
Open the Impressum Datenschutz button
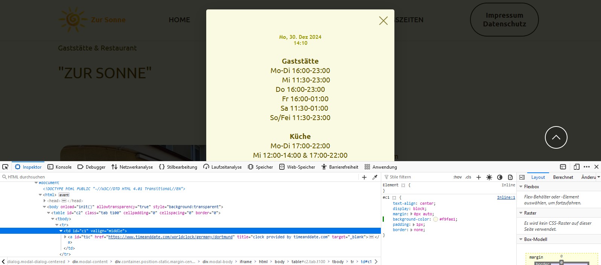pyautogui.click(x=504, y=20)
